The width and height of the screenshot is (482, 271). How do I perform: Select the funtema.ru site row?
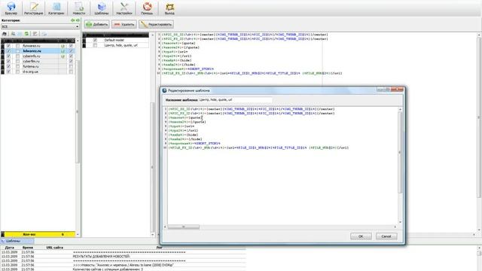38,67
